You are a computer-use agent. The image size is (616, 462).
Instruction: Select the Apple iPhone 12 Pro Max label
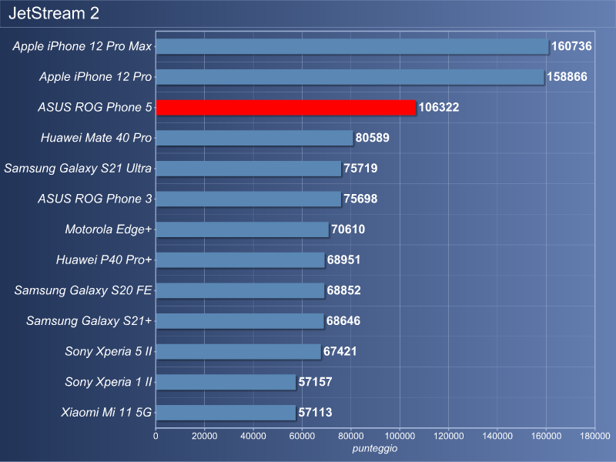(82, 46)
